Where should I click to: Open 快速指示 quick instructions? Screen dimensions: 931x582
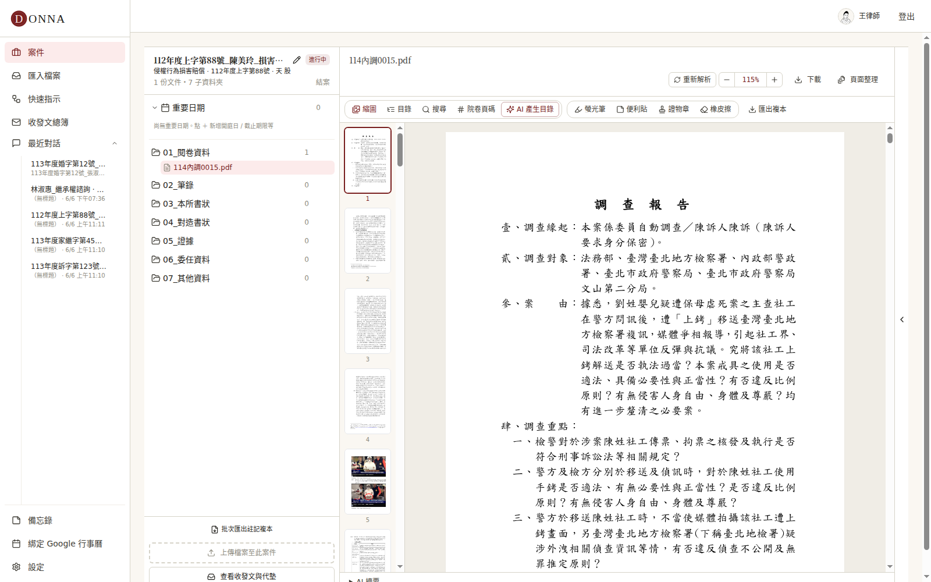click(x=65, y=99)
